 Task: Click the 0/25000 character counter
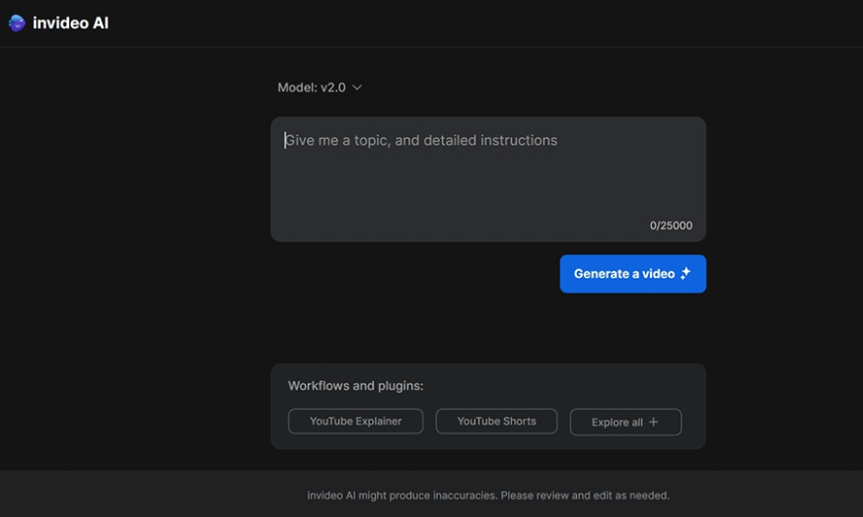(671, 226)
